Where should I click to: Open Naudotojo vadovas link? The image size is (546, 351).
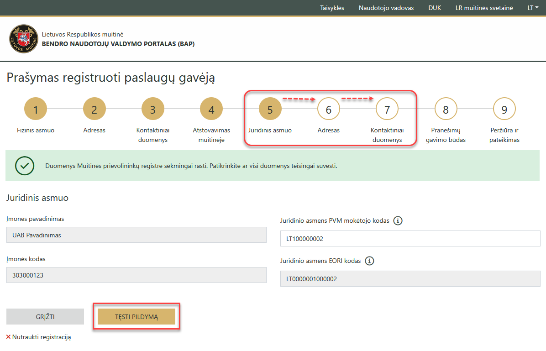pyautogui.click(x=386, y=8)
